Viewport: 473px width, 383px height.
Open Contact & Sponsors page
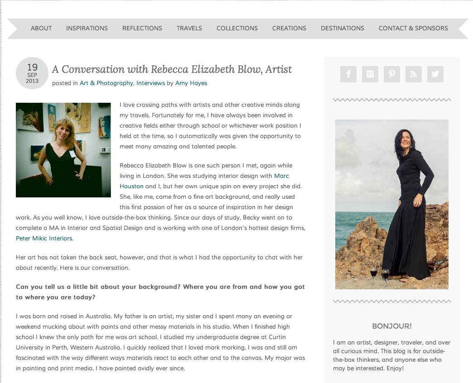pos(413,29)
